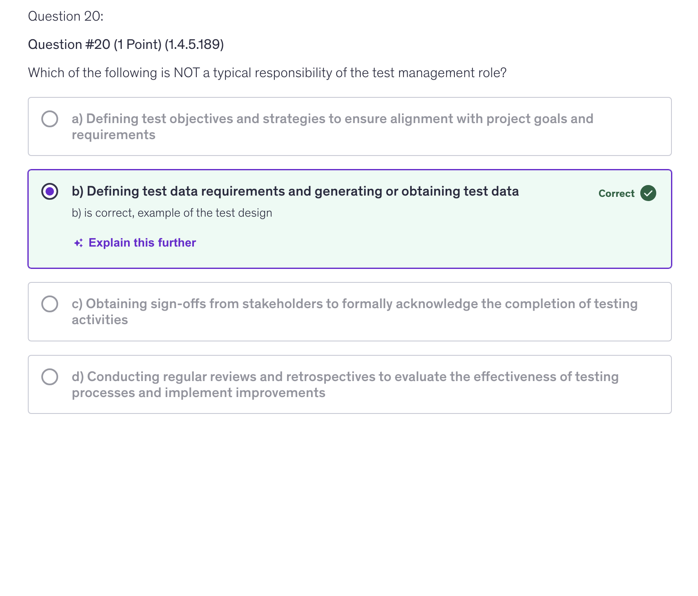Open the Explain this further link
This screenshot has width=698, height=596.
pyautogui.click(x=142, y=243)
